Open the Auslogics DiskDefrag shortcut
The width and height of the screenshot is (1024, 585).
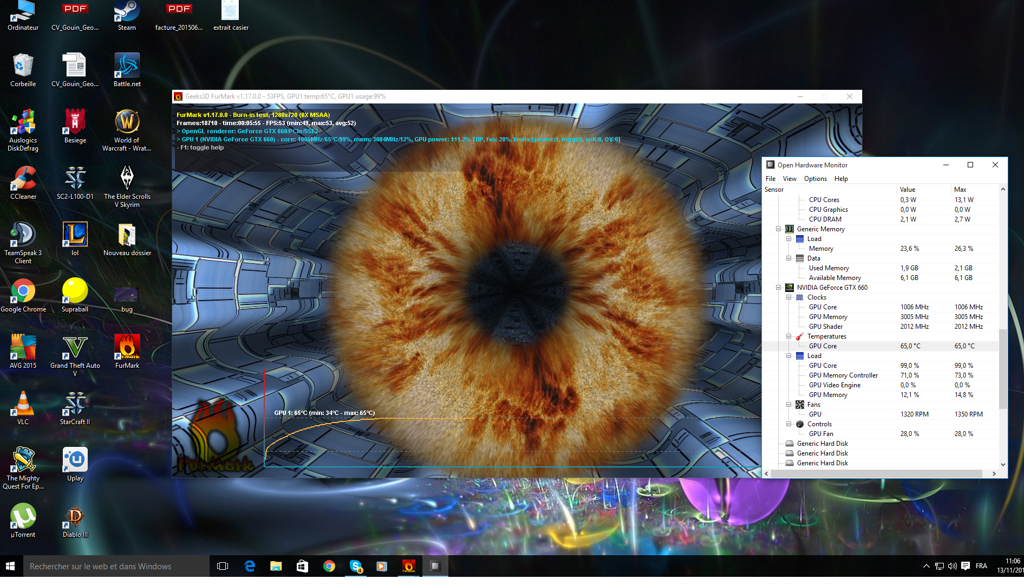tap(23, 130)
